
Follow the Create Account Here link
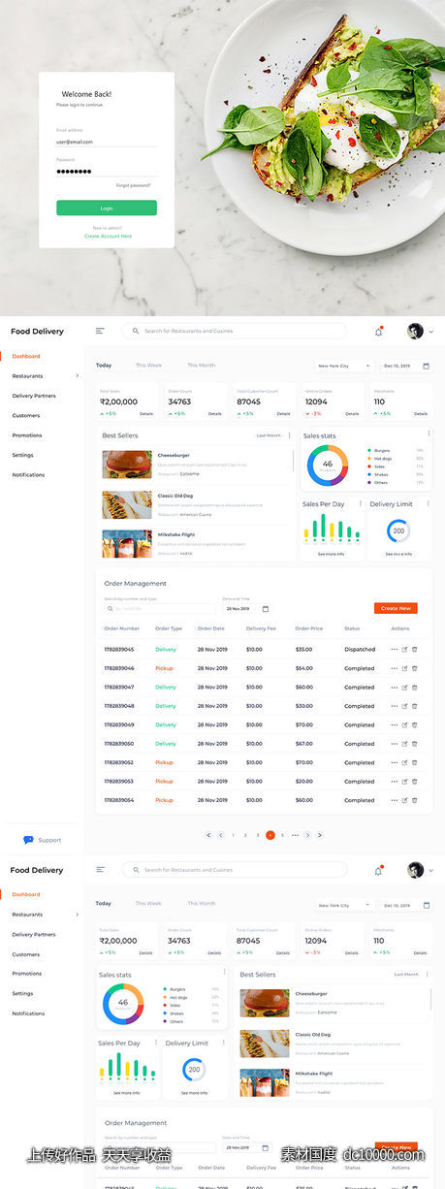pos(108,236)
